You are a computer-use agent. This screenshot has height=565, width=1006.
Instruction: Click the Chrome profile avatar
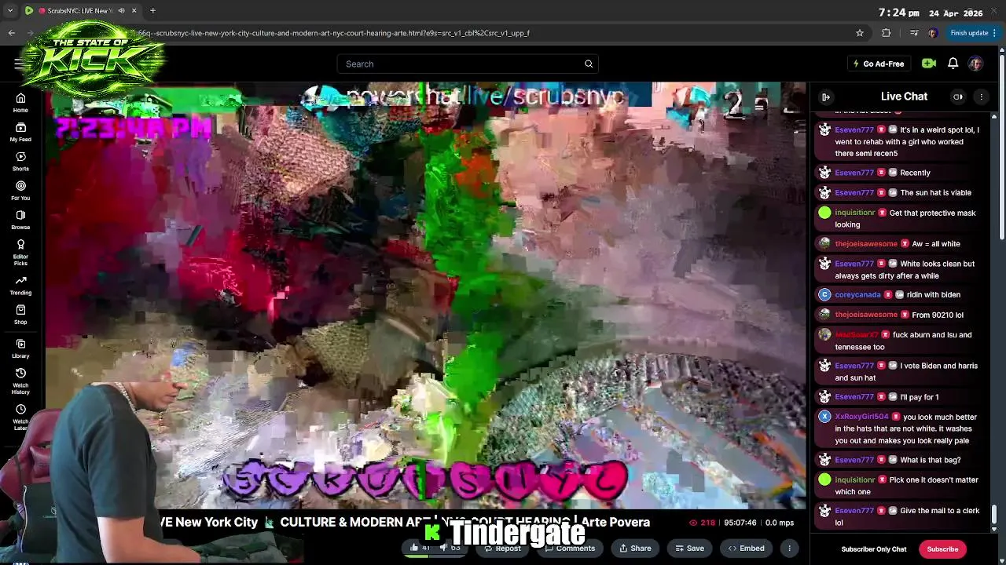tap(932, 33)
